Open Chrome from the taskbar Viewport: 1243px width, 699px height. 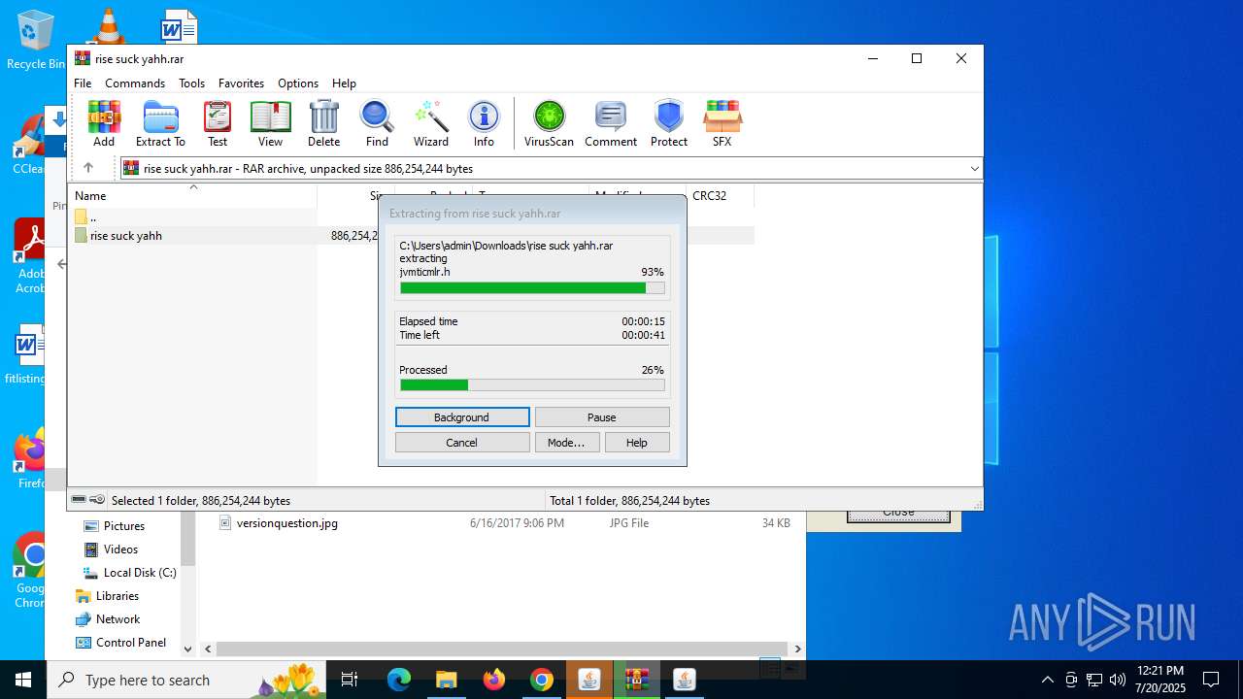[542, 680]
